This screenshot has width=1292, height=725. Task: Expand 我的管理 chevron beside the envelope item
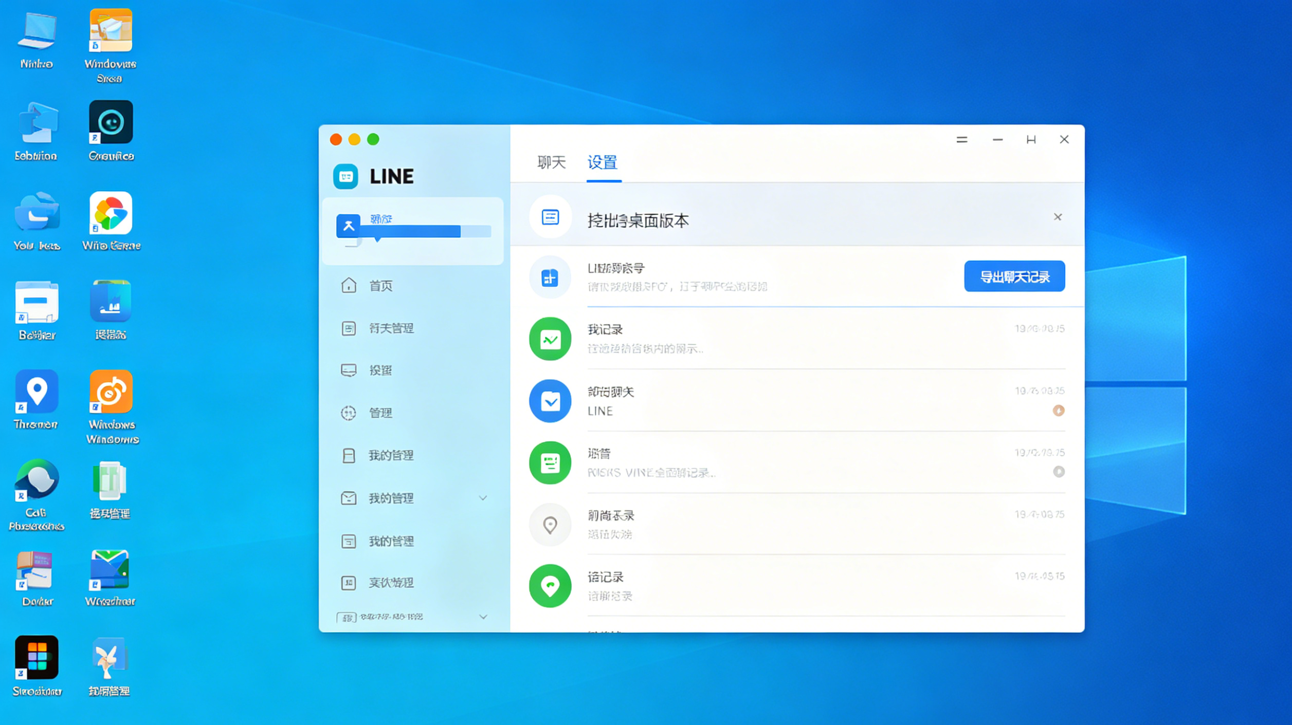coord(483,498)
